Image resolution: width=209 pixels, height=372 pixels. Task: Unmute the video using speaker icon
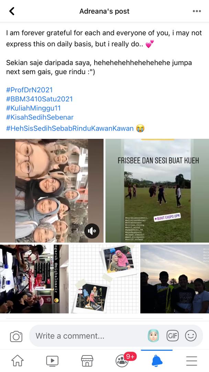(92, 231)
